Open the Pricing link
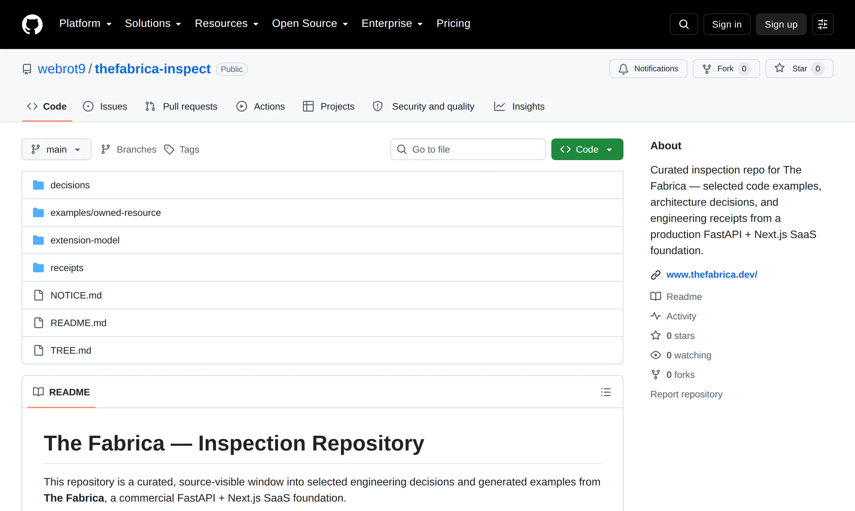This screenshot has width=855, height=511. pos(453,24)
